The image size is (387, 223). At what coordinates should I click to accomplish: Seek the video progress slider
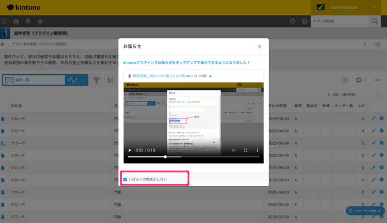(193, 157)
